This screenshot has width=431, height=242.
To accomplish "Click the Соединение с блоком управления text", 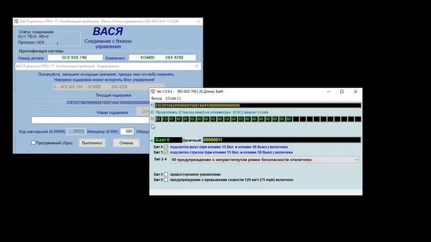I will pos(108,44).
